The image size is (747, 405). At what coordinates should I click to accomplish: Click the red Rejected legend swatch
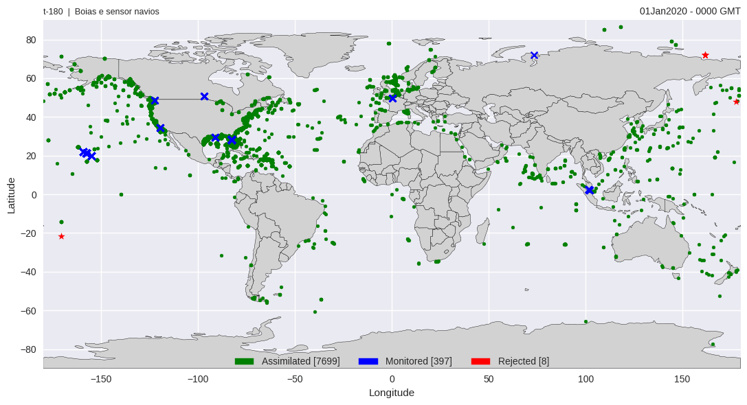click(480, 361)
